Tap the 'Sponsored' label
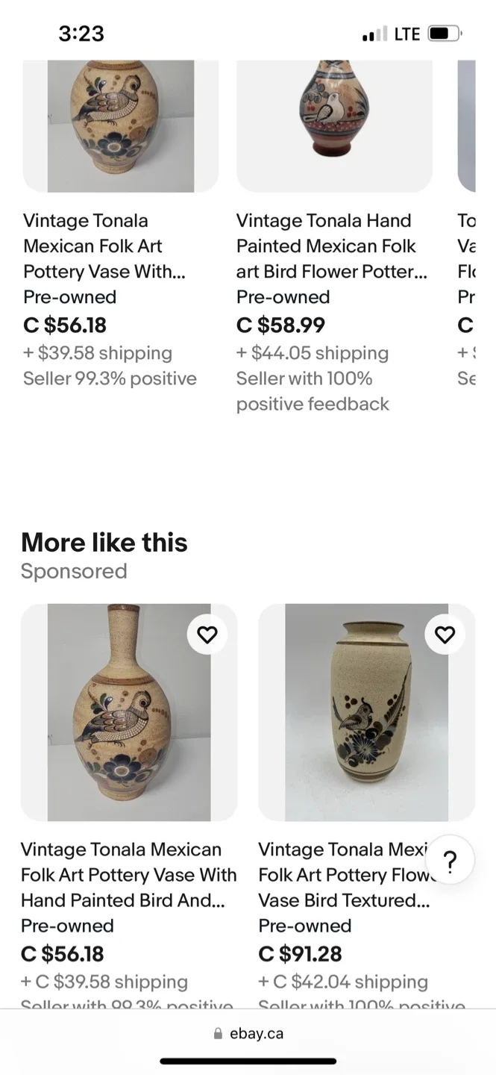The height and width of the screenshot is (1075, 496). [x=74, y=571]
